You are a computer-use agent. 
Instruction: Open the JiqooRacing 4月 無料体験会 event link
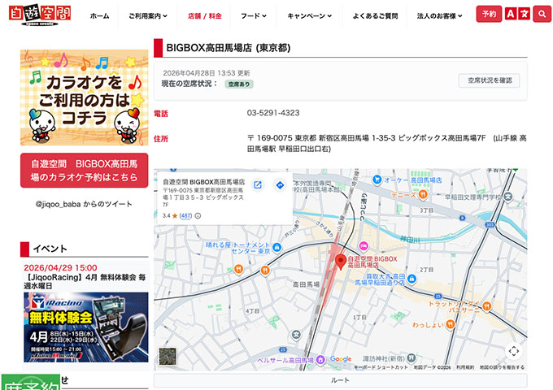(85, 281)
